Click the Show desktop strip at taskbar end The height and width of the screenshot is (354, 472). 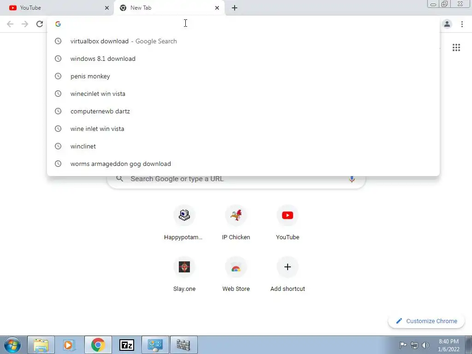click(x=469, y=345)
